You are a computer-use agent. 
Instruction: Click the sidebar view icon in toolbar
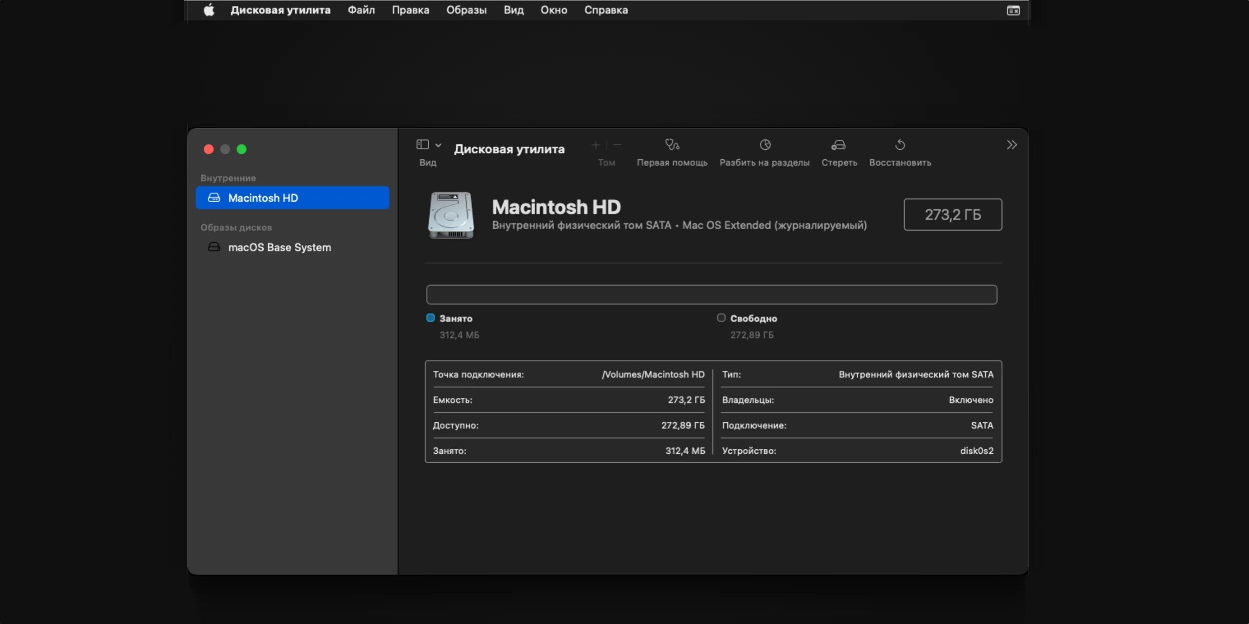coord(423,145)
